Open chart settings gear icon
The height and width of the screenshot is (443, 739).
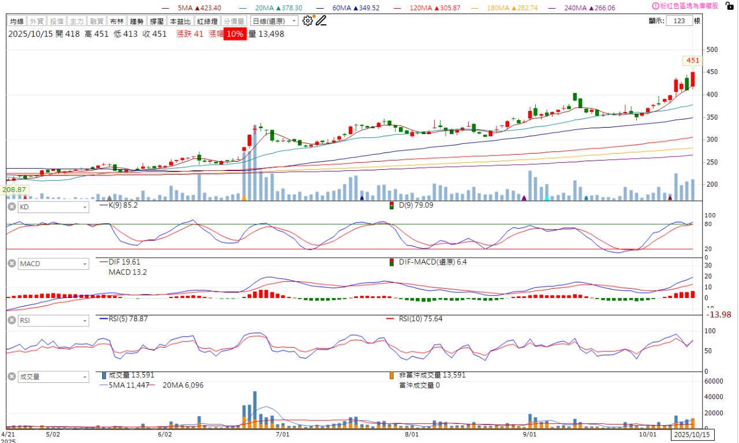(x=308, y=21)
